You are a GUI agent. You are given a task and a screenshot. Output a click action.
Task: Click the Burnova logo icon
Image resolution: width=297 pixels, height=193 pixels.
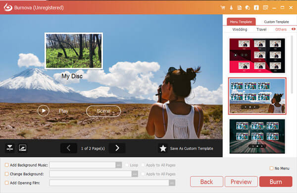8,7
